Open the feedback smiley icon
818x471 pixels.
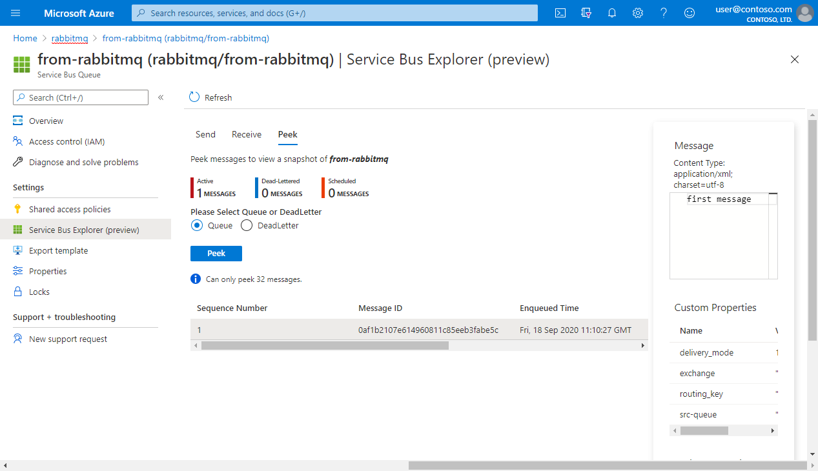click(x=690, y=13)
